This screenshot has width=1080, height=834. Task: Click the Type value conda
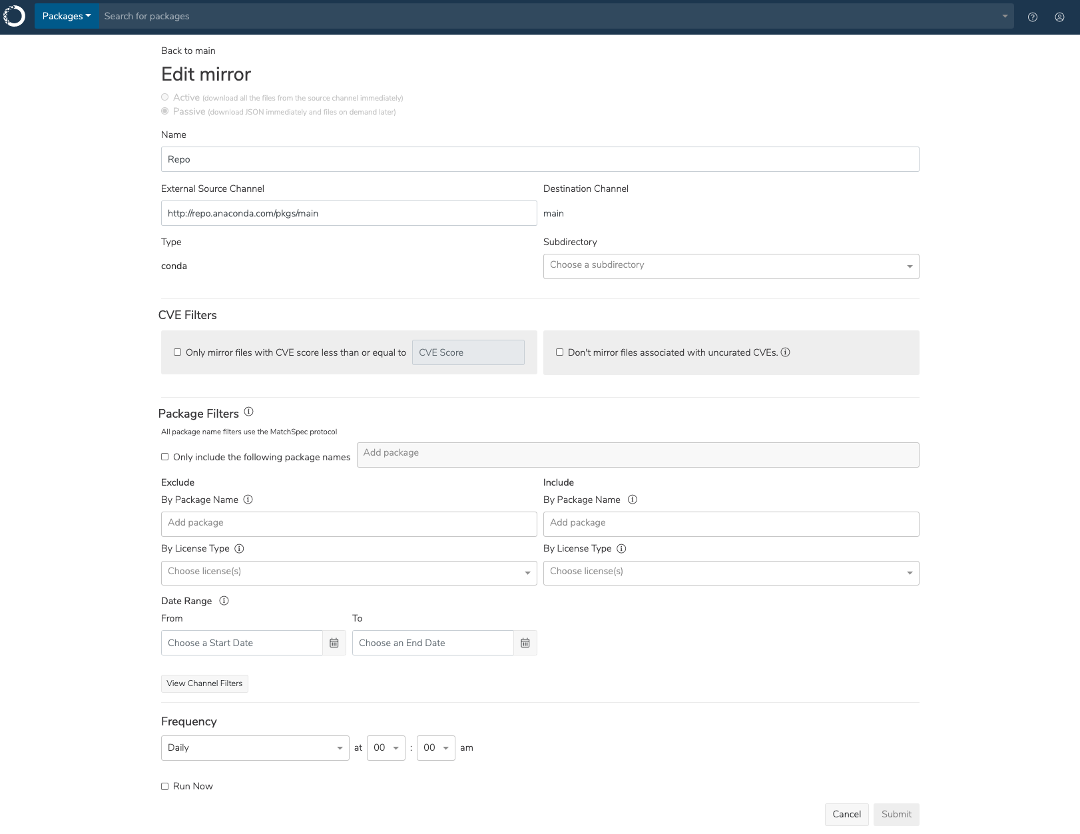coord(174,266)
